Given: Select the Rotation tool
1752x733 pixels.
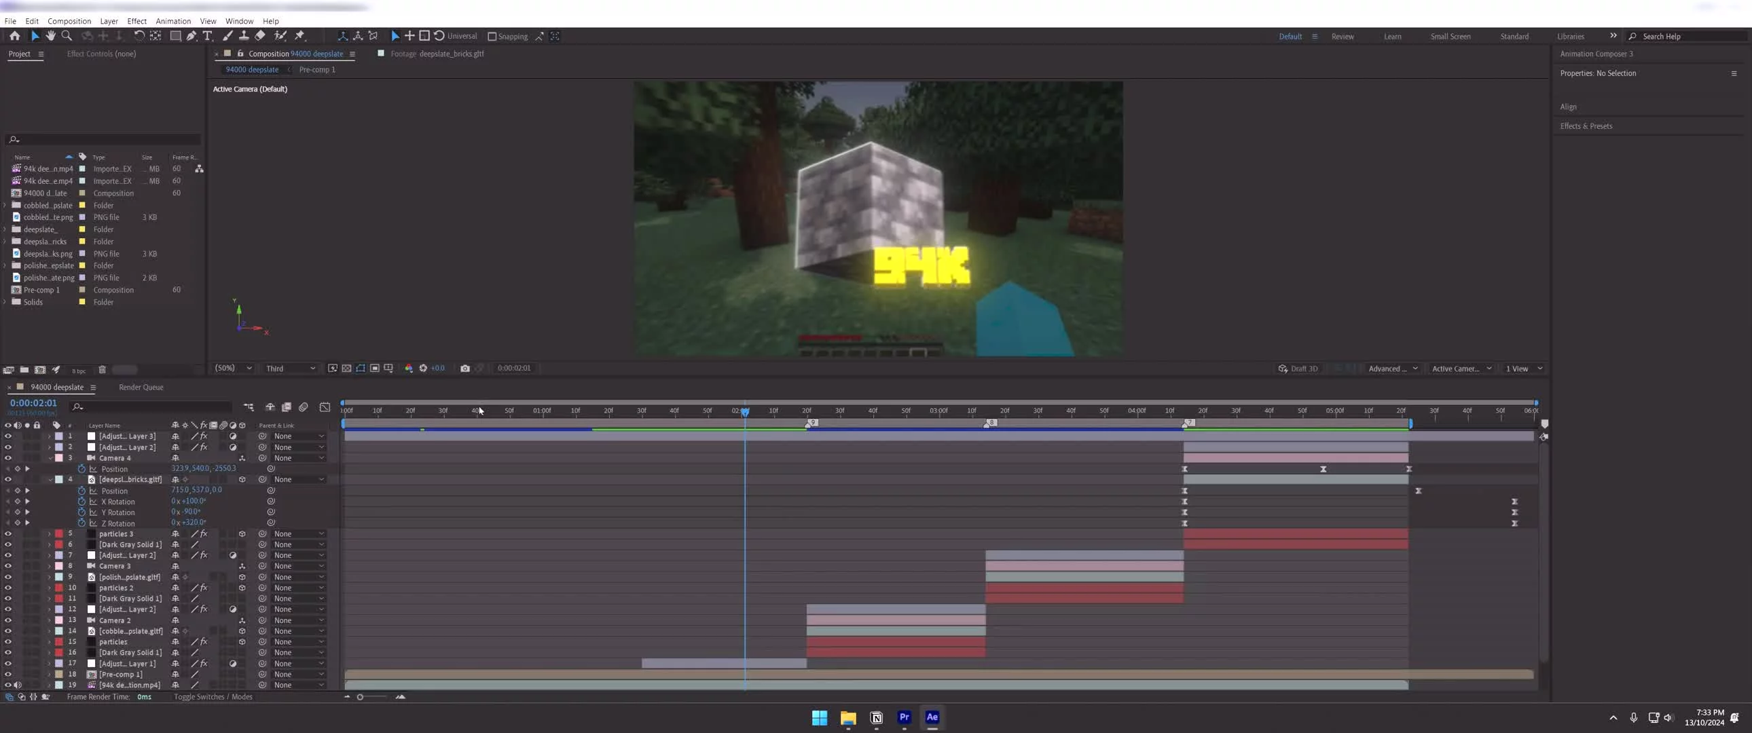Looking at the screenshot, I should [139, 36].
